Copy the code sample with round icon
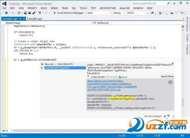This screenshot has width=190, height=138. (x=170, y=82)
